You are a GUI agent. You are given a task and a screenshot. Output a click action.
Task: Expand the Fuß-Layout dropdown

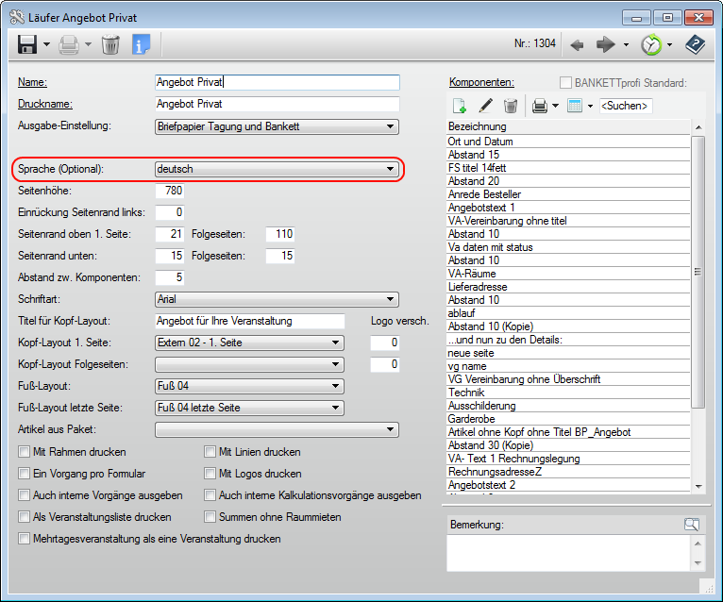[335, 386]
